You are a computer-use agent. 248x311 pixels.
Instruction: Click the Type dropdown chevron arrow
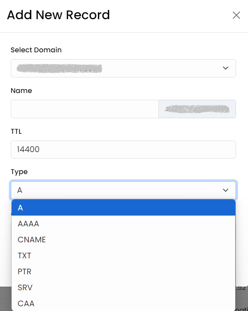click(226, 190)
